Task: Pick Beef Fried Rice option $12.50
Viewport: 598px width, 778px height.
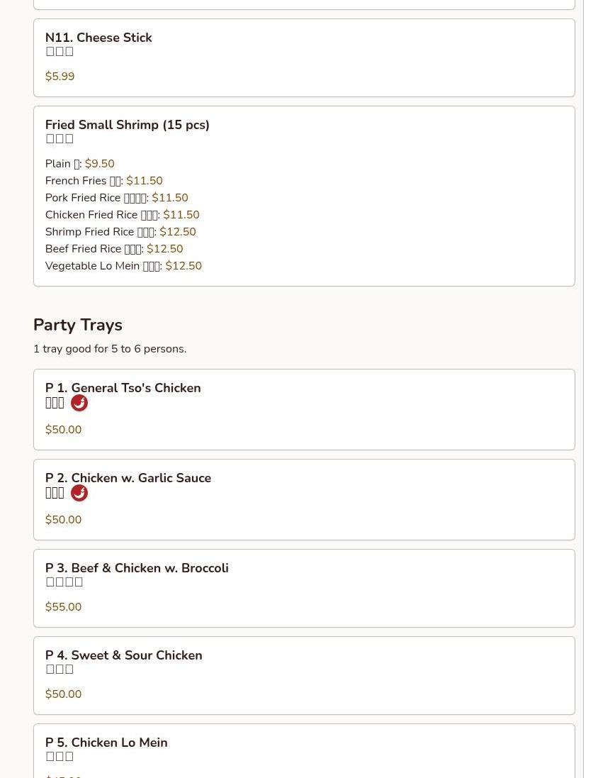Action: (114, 249)
